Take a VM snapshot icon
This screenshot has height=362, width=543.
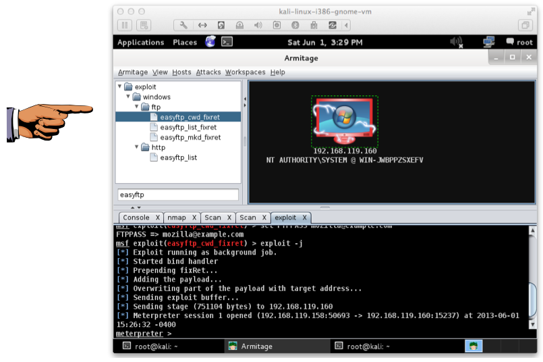144,25
